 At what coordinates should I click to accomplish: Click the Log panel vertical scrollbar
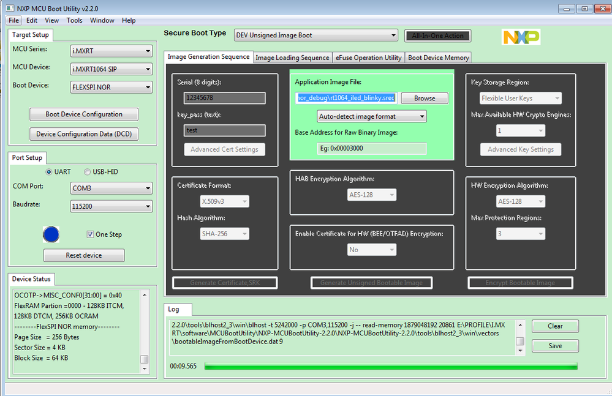pos(520,337)
